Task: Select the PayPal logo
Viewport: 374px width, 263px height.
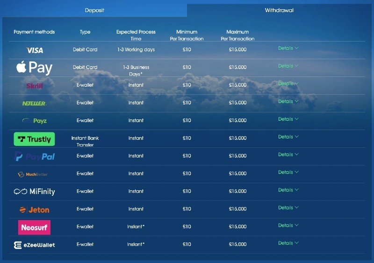Action: click(35, 157)
